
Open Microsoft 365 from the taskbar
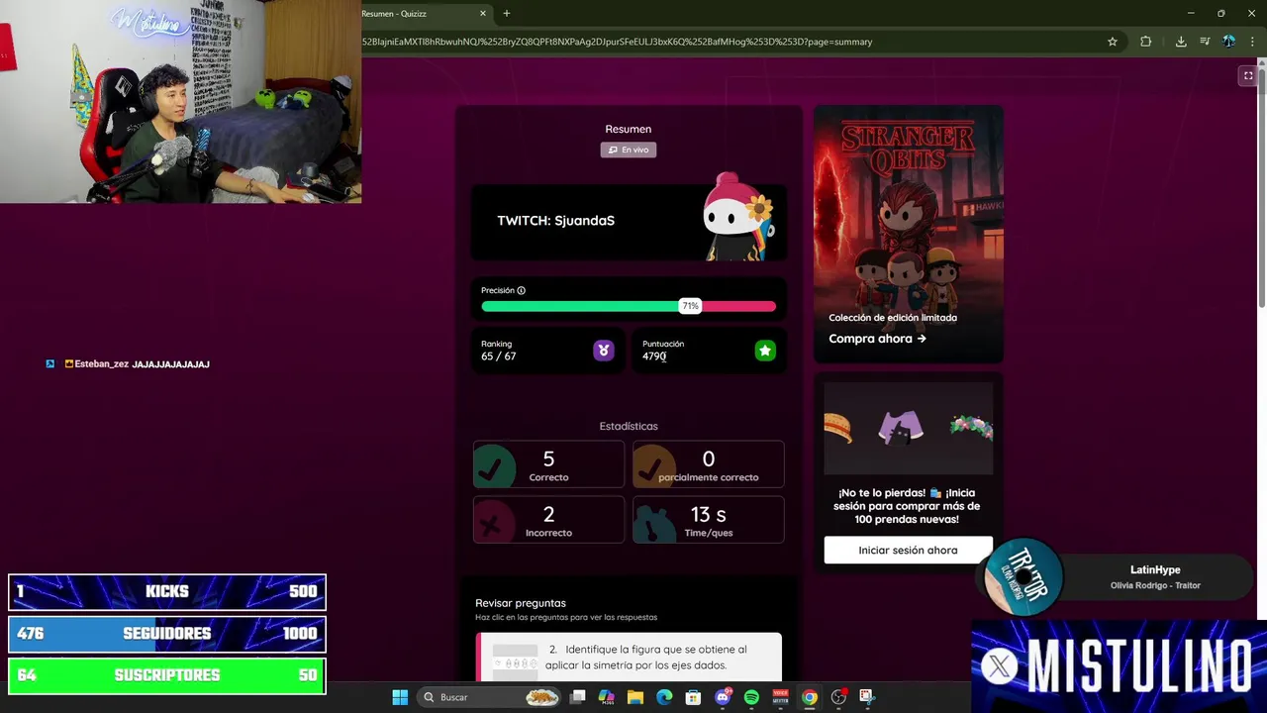pos(607,697)
